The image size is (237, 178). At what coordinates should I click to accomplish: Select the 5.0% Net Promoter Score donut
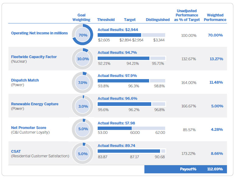82,129
